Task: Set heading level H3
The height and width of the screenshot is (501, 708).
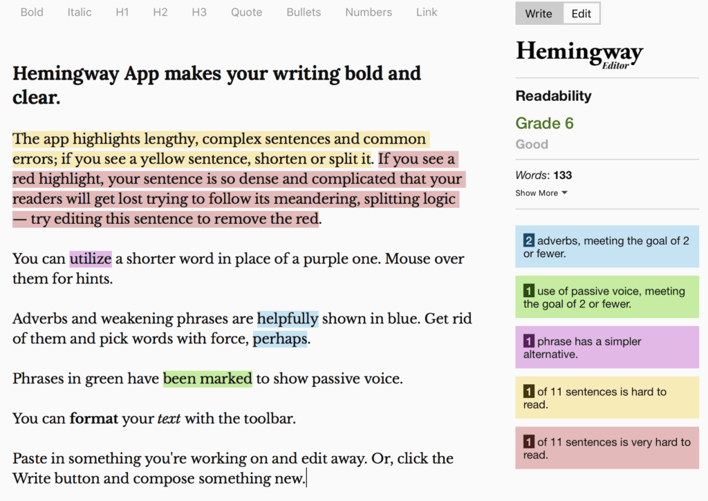Action: [199, 12]
